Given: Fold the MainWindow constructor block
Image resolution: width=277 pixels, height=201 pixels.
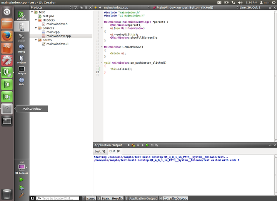Looking at the screenshot, I should [x=102, y=28].
